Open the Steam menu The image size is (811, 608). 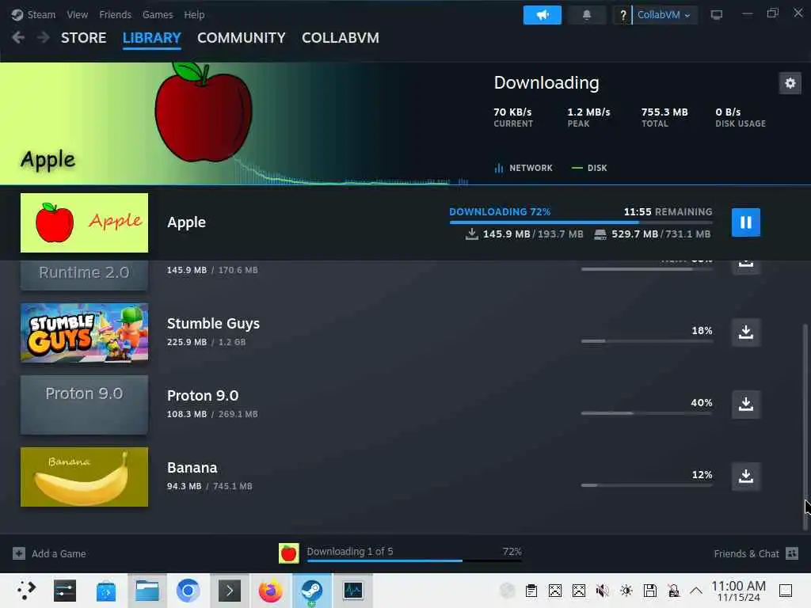pyautogui.click(x=41, y=15)
